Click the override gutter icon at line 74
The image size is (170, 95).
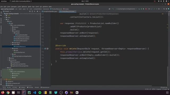click(x=45, y=49)
